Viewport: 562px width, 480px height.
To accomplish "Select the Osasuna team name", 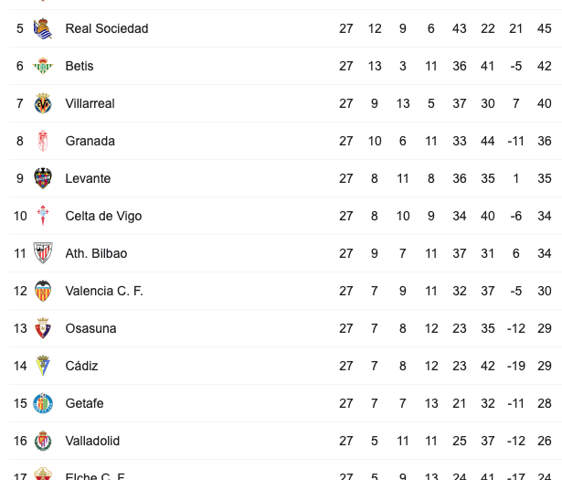I will pos(90,328).
